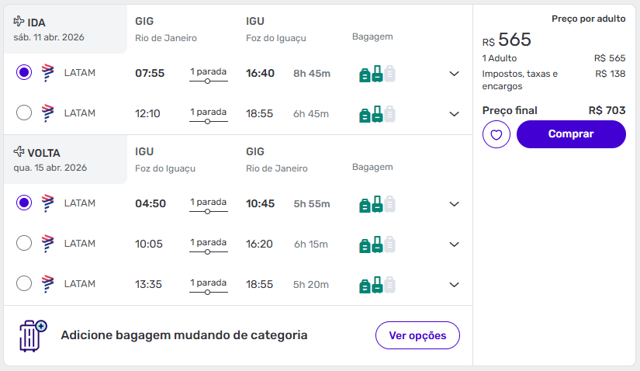The image size is (640, 371).
Task: Click the Comprar purchase button
Action: click(571, 134)
